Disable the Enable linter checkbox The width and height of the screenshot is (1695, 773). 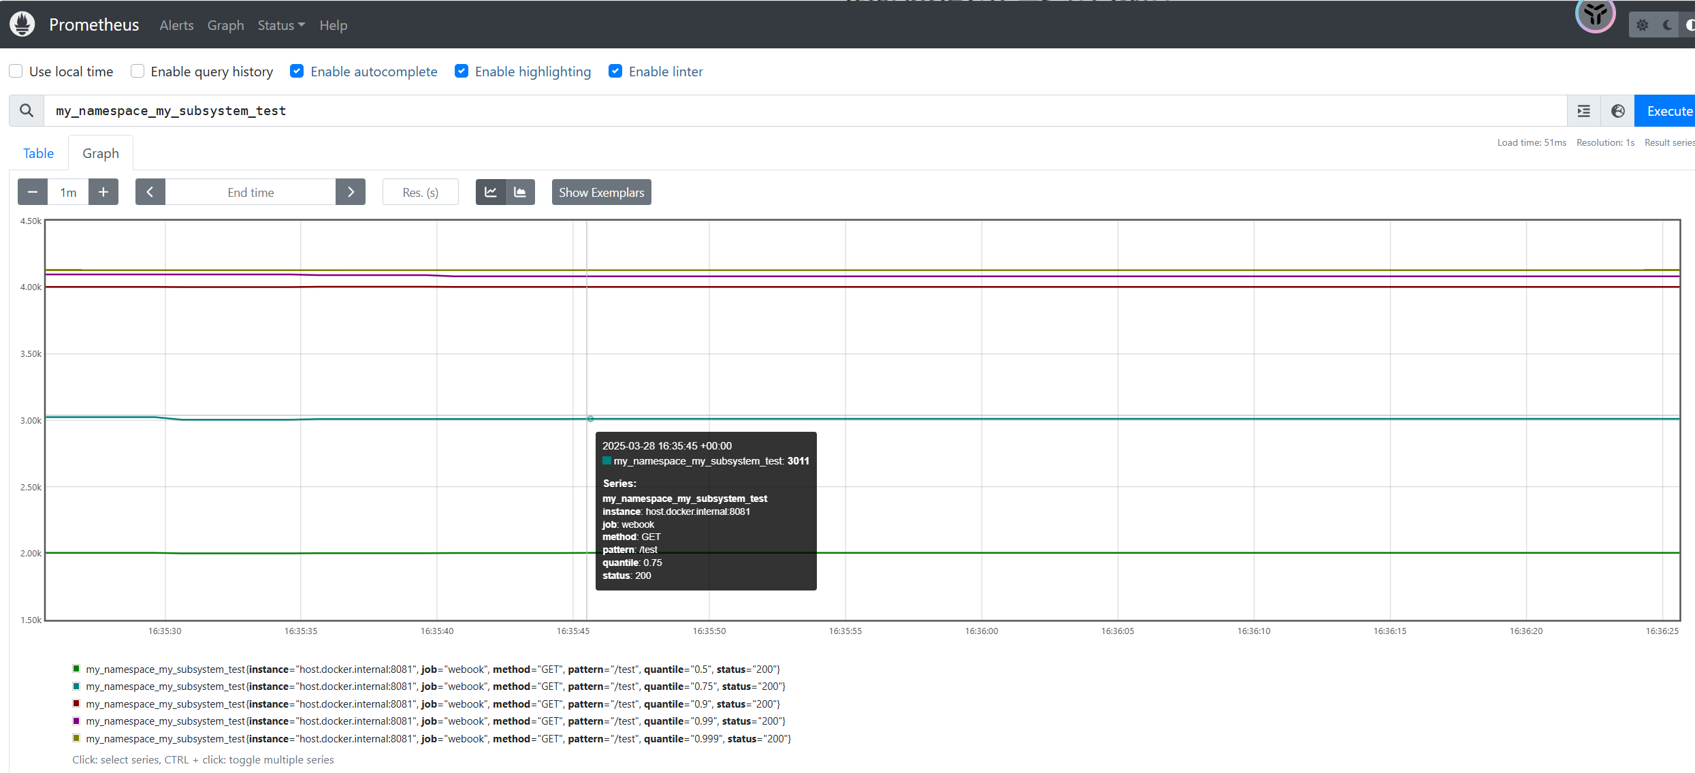point(615,71)
